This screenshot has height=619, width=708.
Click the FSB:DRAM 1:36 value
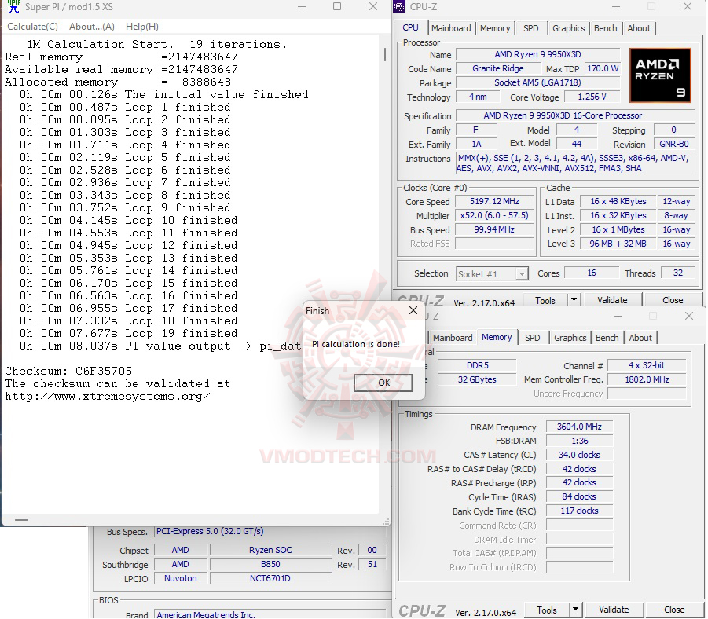pyautogui.click(x=579, y=441)
